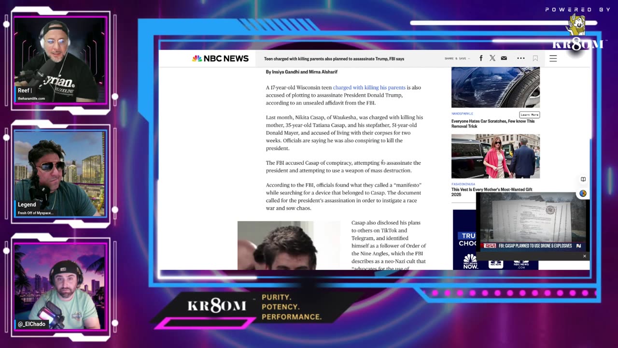
Task: Click the colorful globe icon on page edge
Action: tap(583, 193)
